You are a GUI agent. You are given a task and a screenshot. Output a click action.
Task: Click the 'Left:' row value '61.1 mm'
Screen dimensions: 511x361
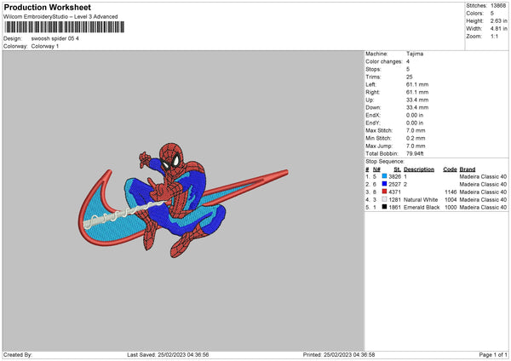tap(417, 84)
